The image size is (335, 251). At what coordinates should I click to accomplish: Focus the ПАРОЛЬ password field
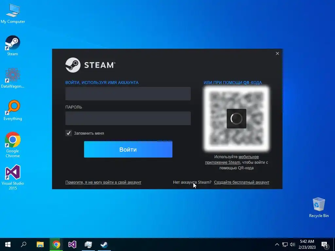(x=128, y=118)
